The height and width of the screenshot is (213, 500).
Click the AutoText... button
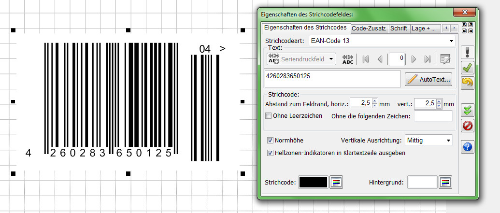tap(428, 79)
